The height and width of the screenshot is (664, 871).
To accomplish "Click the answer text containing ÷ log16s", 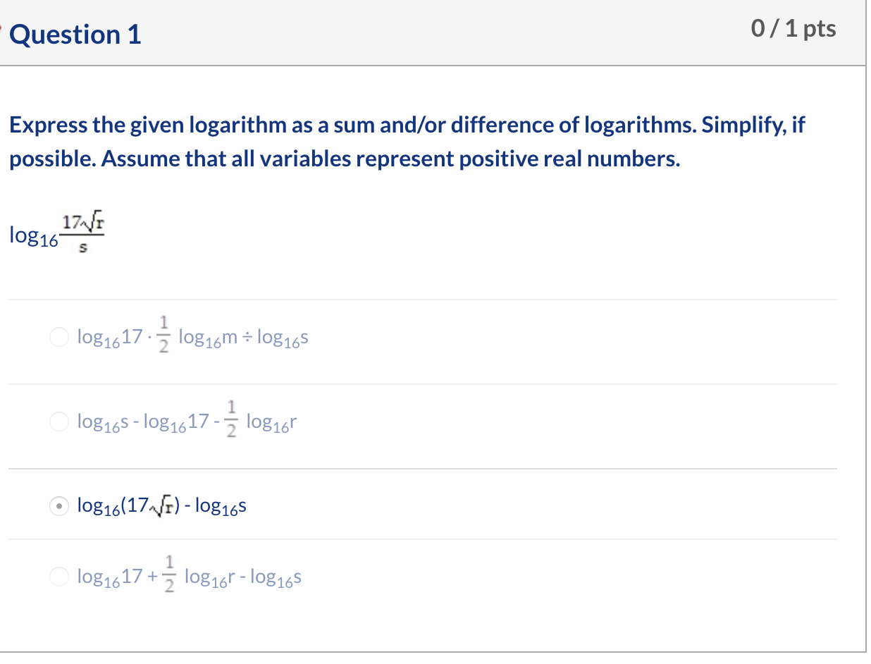I will coord(194,337).
